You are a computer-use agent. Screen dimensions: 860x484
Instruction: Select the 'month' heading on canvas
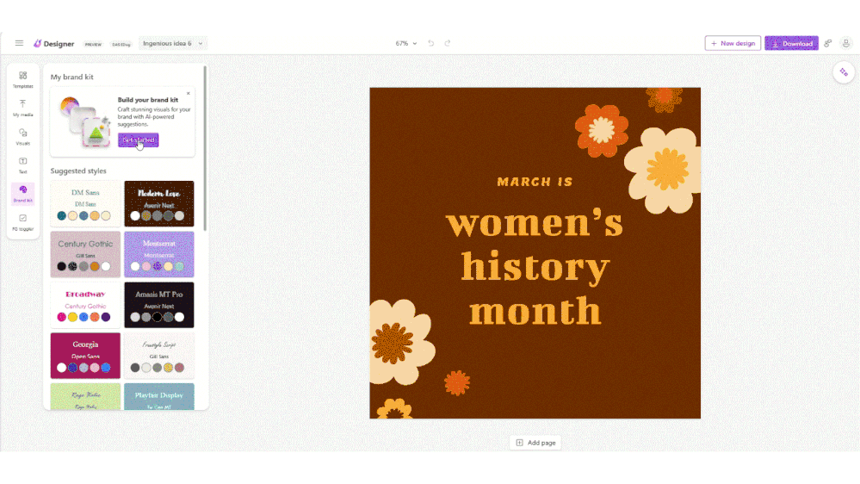[x=535, y=311]
